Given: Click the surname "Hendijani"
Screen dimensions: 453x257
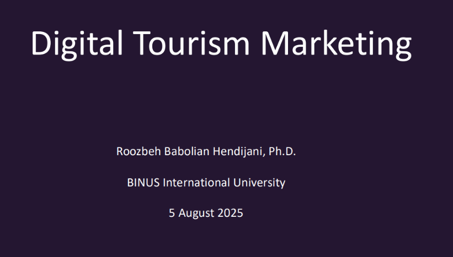Looking at the screenshot, I should point(237,152).
